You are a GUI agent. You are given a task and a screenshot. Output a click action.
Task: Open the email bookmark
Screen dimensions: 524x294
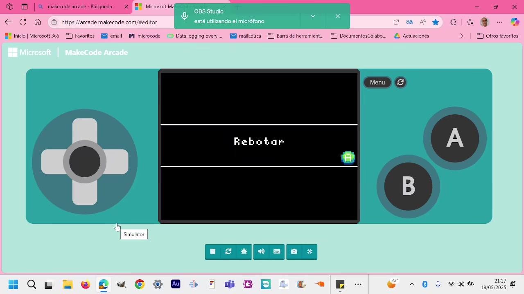111,36
